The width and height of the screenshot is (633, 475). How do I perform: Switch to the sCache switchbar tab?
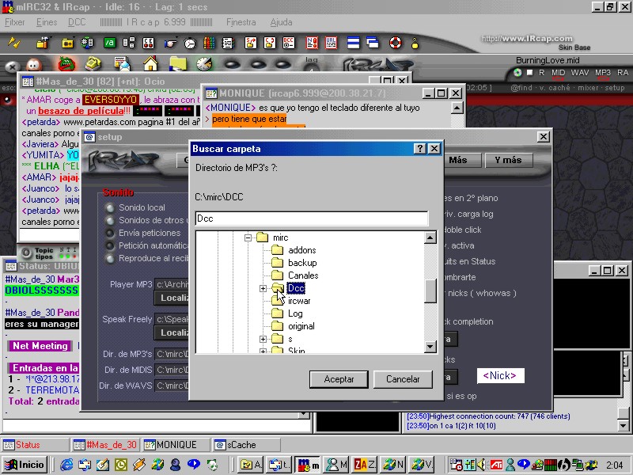[247, 445]
